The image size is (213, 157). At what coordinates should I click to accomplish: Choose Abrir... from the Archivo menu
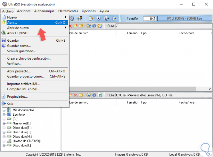tap(35, 23)
